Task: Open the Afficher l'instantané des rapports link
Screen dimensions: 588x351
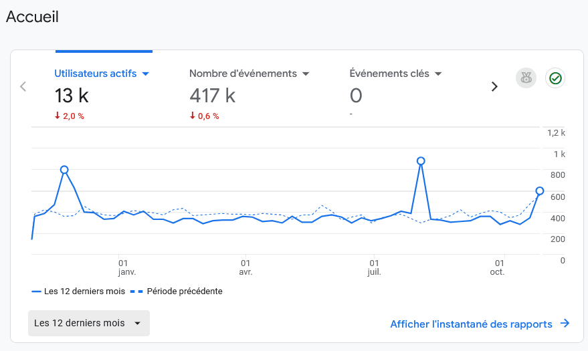Action: click(471, 324)
